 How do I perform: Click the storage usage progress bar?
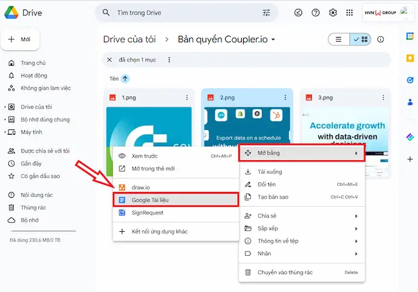(x=41, y=231)
